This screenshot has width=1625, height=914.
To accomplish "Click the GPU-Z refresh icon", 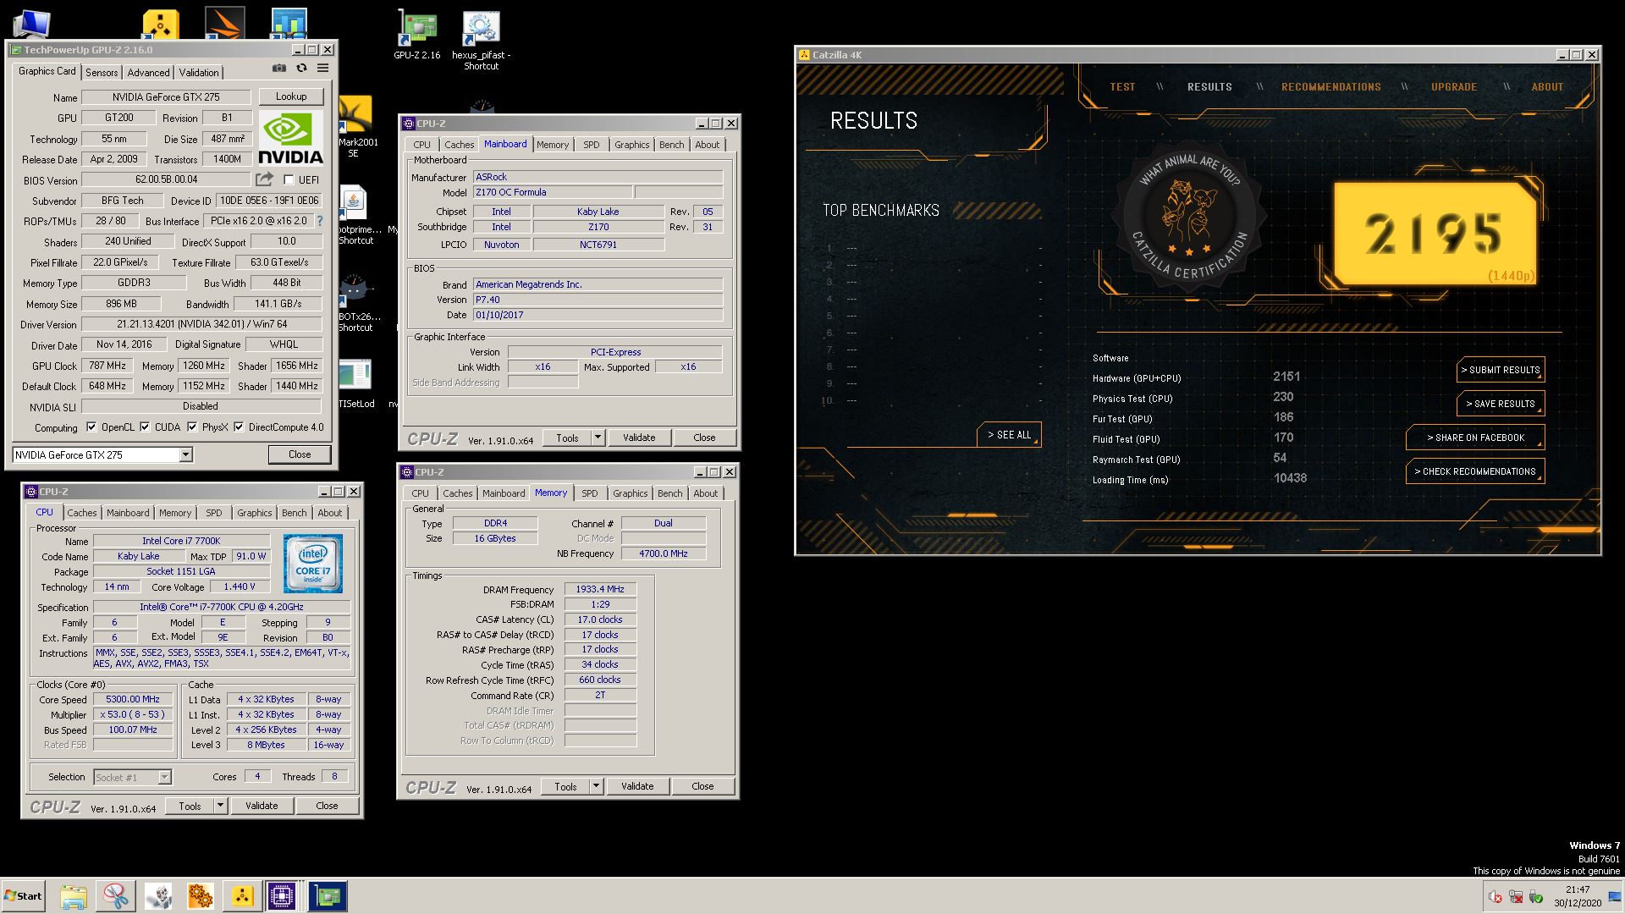I will (301, 69).
